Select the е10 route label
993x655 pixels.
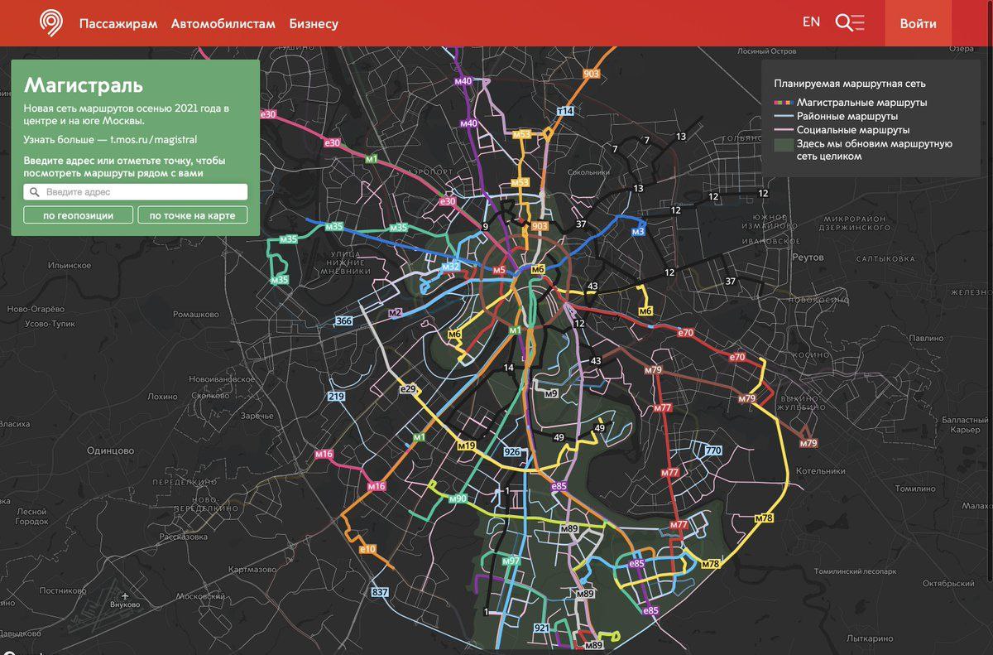367,549
